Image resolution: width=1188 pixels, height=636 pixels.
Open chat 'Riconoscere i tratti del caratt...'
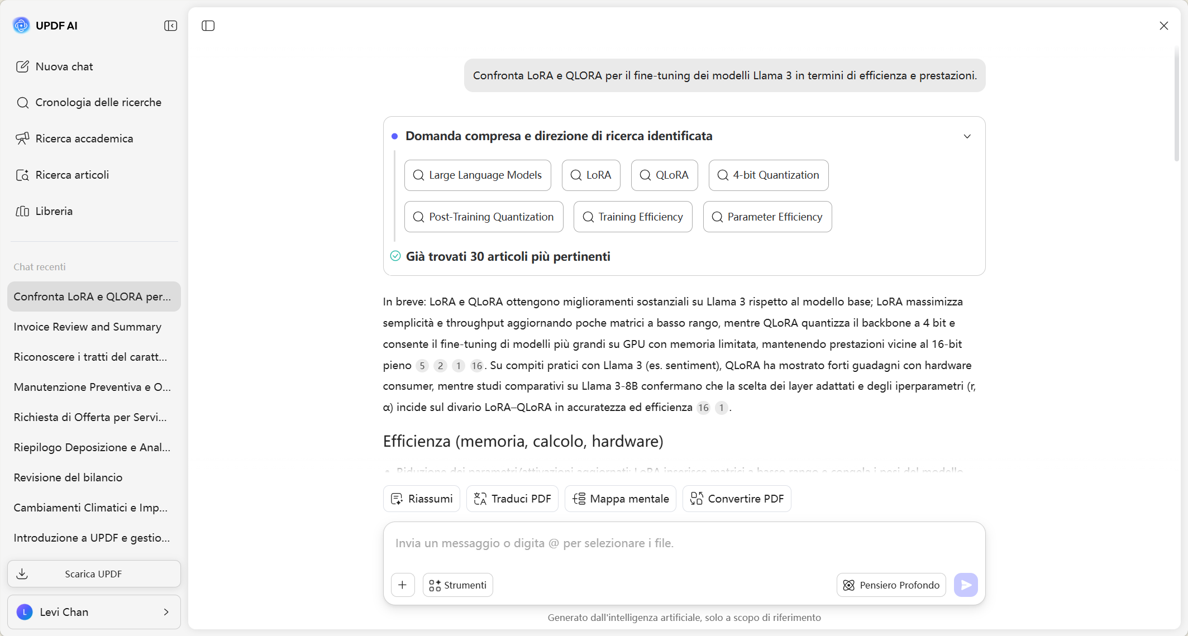click(94, 357)
